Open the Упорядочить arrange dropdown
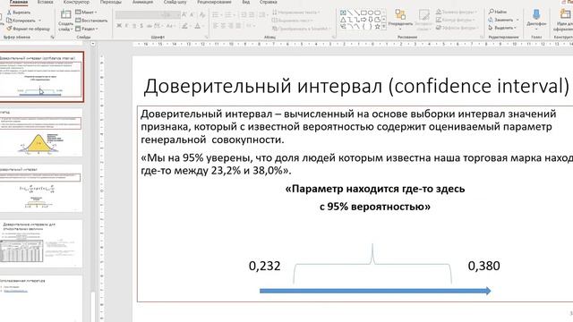 coord(400,21)
